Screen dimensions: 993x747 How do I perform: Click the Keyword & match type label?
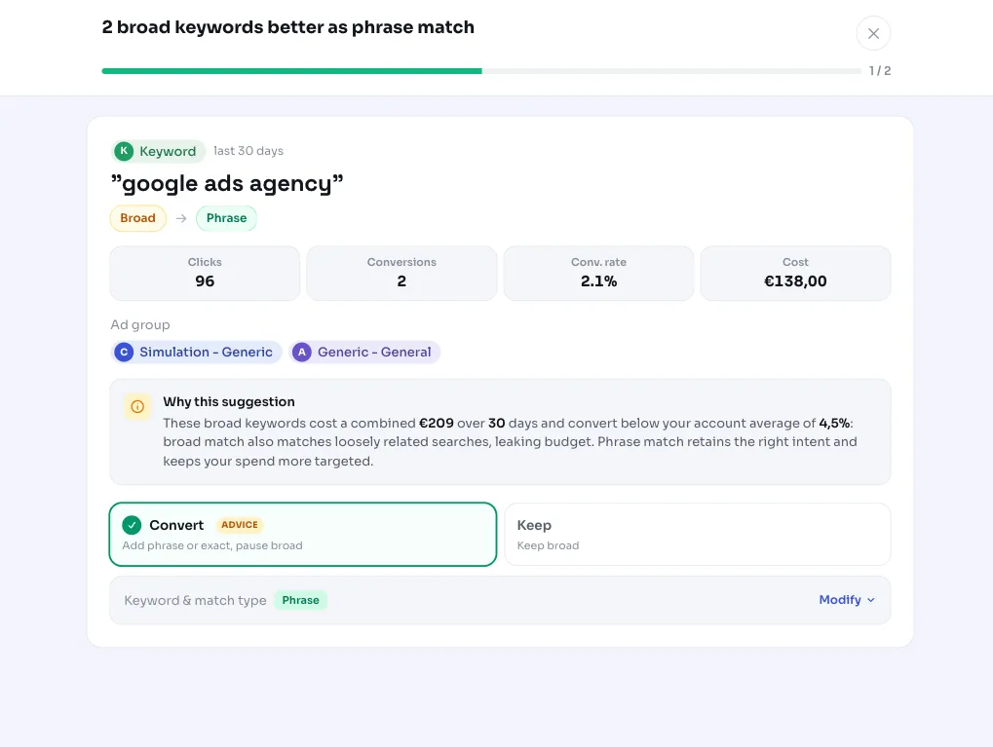[195, 600]
